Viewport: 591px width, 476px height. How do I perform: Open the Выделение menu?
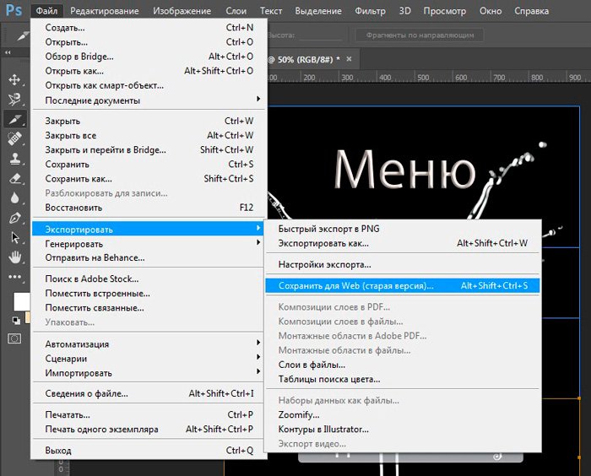coord(318,11)
